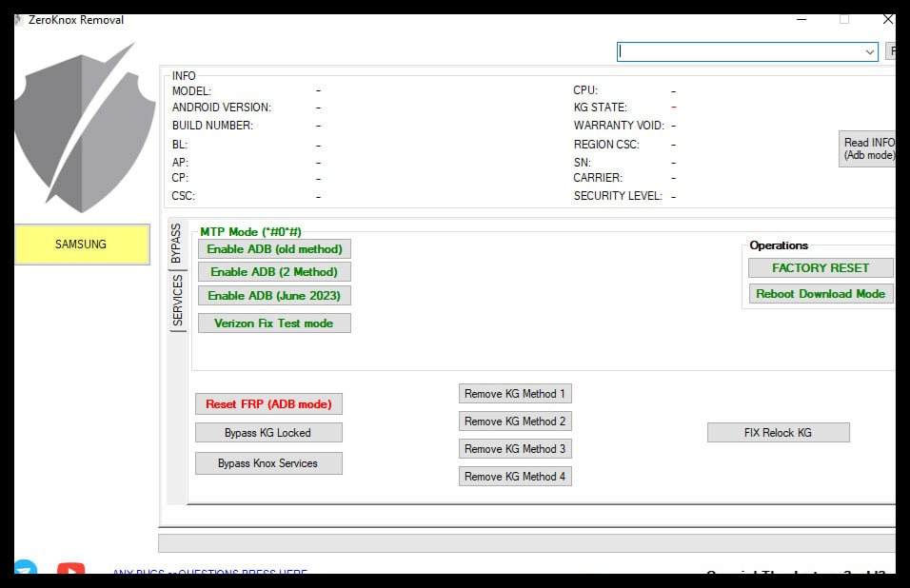Click Verizon Fix Test mode
This screenshot has height=588, width=910.
[x=274, y=323]
